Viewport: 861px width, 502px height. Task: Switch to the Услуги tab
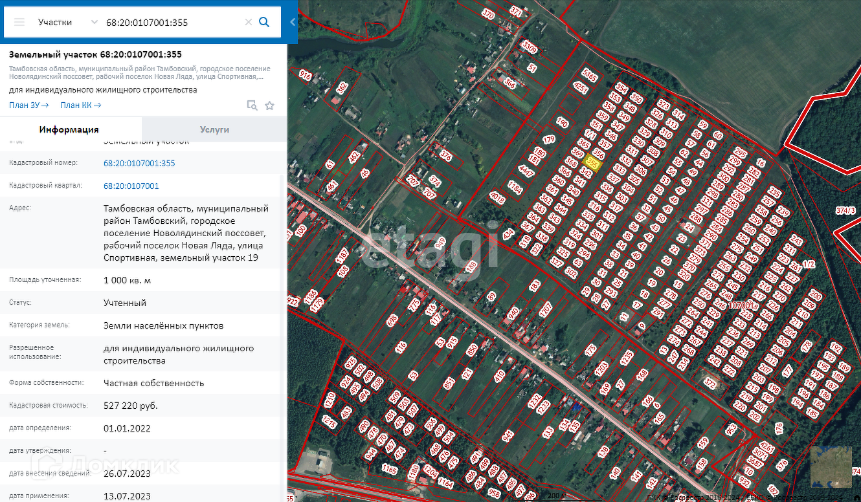(x=214, y=129)
